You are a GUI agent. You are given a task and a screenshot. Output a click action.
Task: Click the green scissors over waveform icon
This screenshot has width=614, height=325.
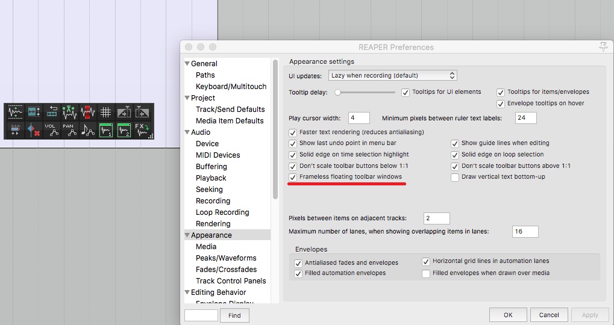click(70, 112)
